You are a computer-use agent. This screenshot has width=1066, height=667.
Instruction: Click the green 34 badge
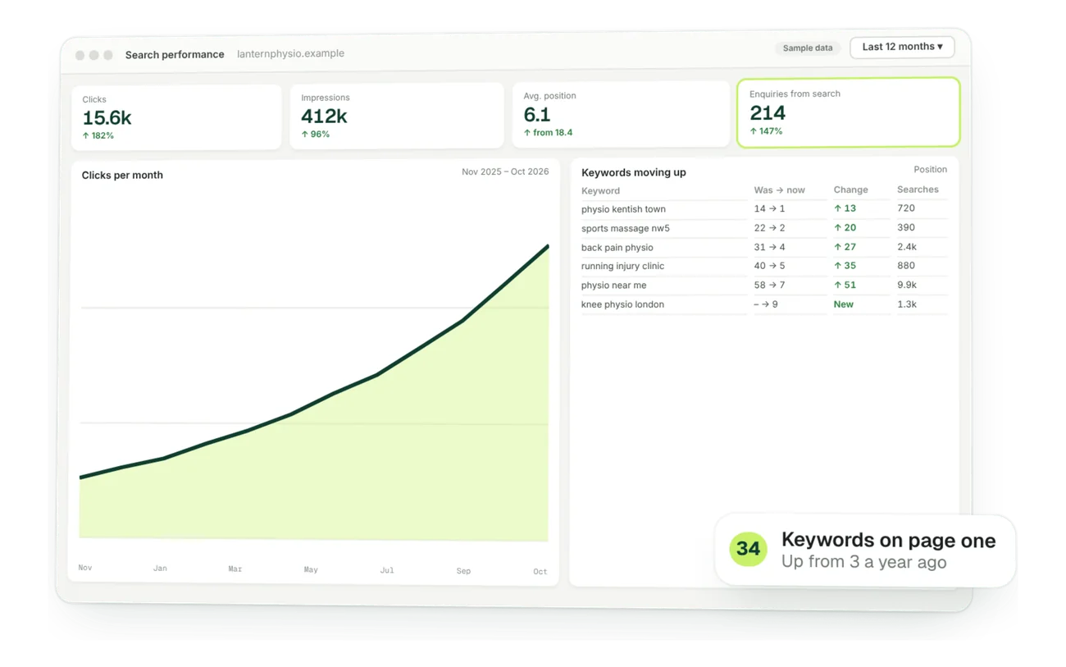[748, 548]
